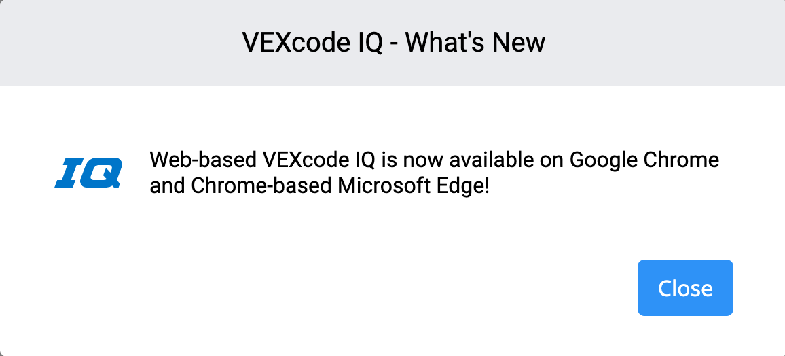
Task: Click "Google Chrome" in the announcement text
Action: click(x=644, y=161)
